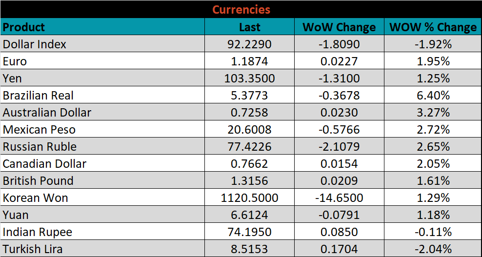Screen dimensions: 482x257
Task: Select the Product column header
Action: (x=24, y=27)
